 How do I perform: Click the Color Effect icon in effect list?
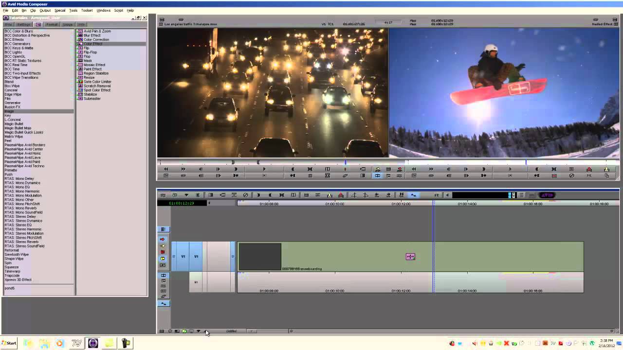[x=80, y=44]
